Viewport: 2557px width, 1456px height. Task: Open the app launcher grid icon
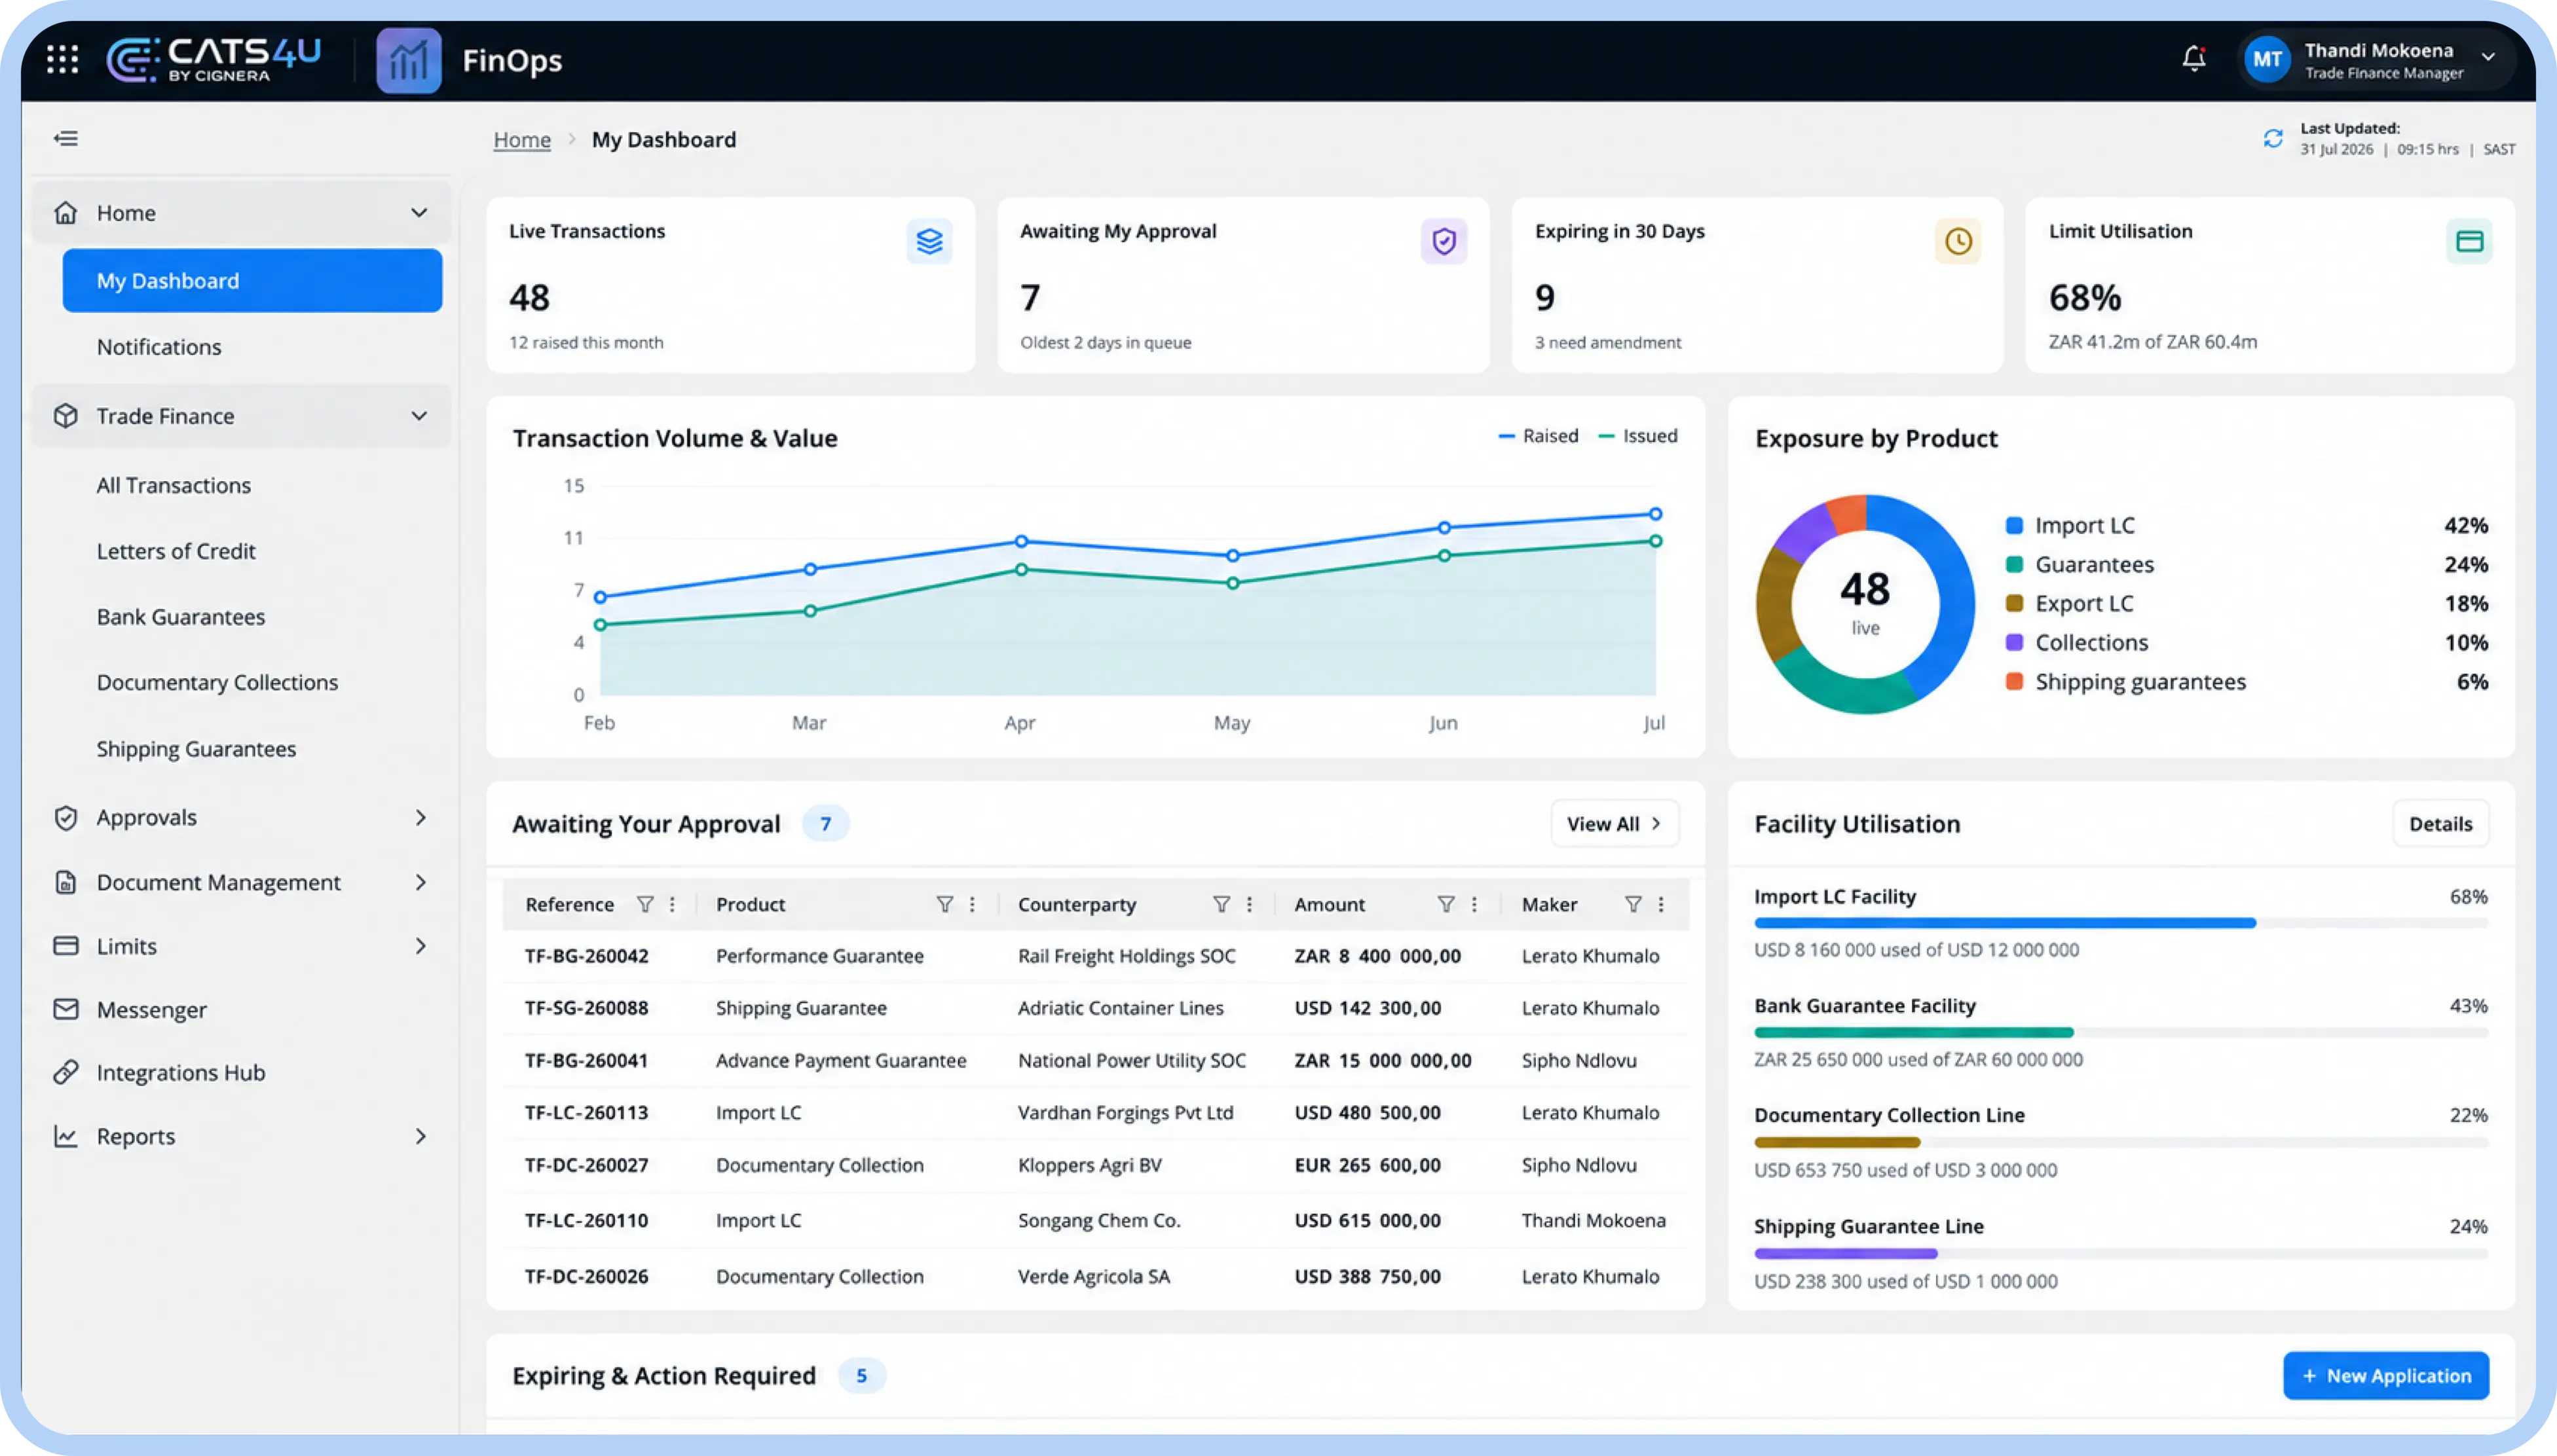click(62, 59)
